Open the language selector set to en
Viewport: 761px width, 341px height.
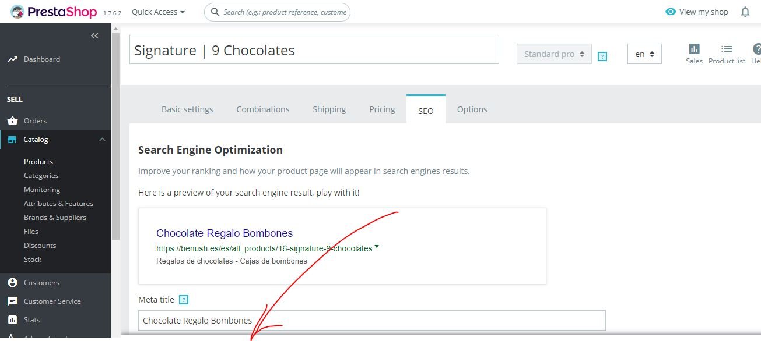tap(644, 54)
